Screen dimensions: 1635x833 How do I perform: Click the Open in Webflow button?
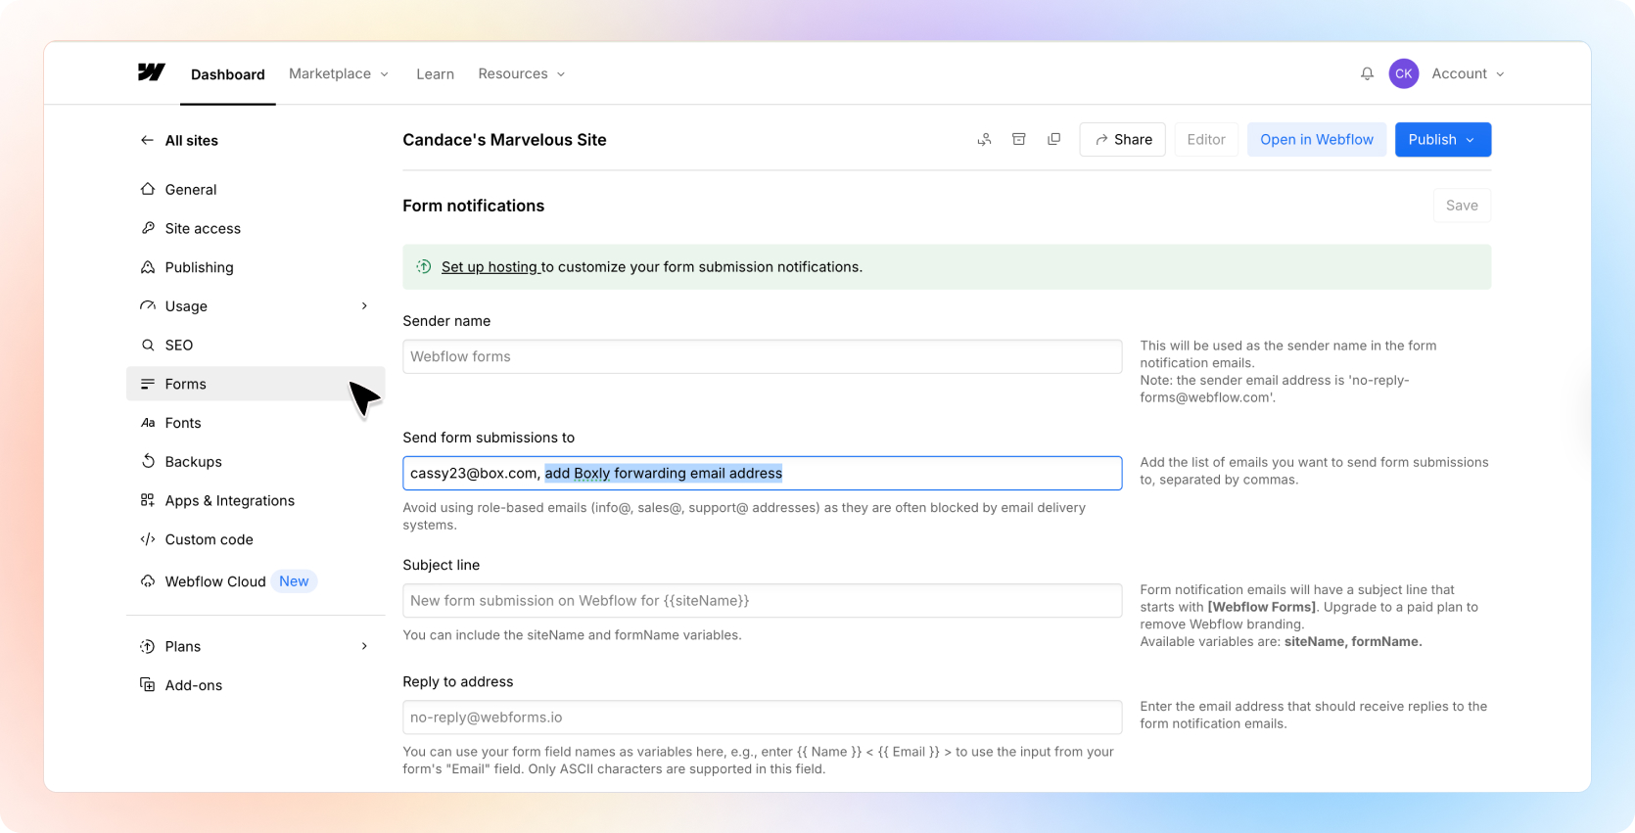1316,140
